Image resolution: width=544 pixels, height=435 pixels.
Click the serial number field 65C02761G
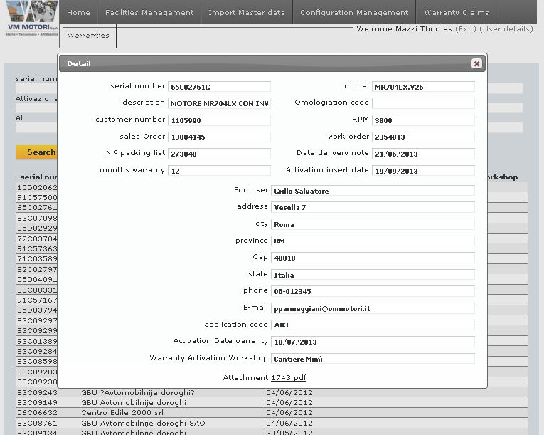point(219,87)
